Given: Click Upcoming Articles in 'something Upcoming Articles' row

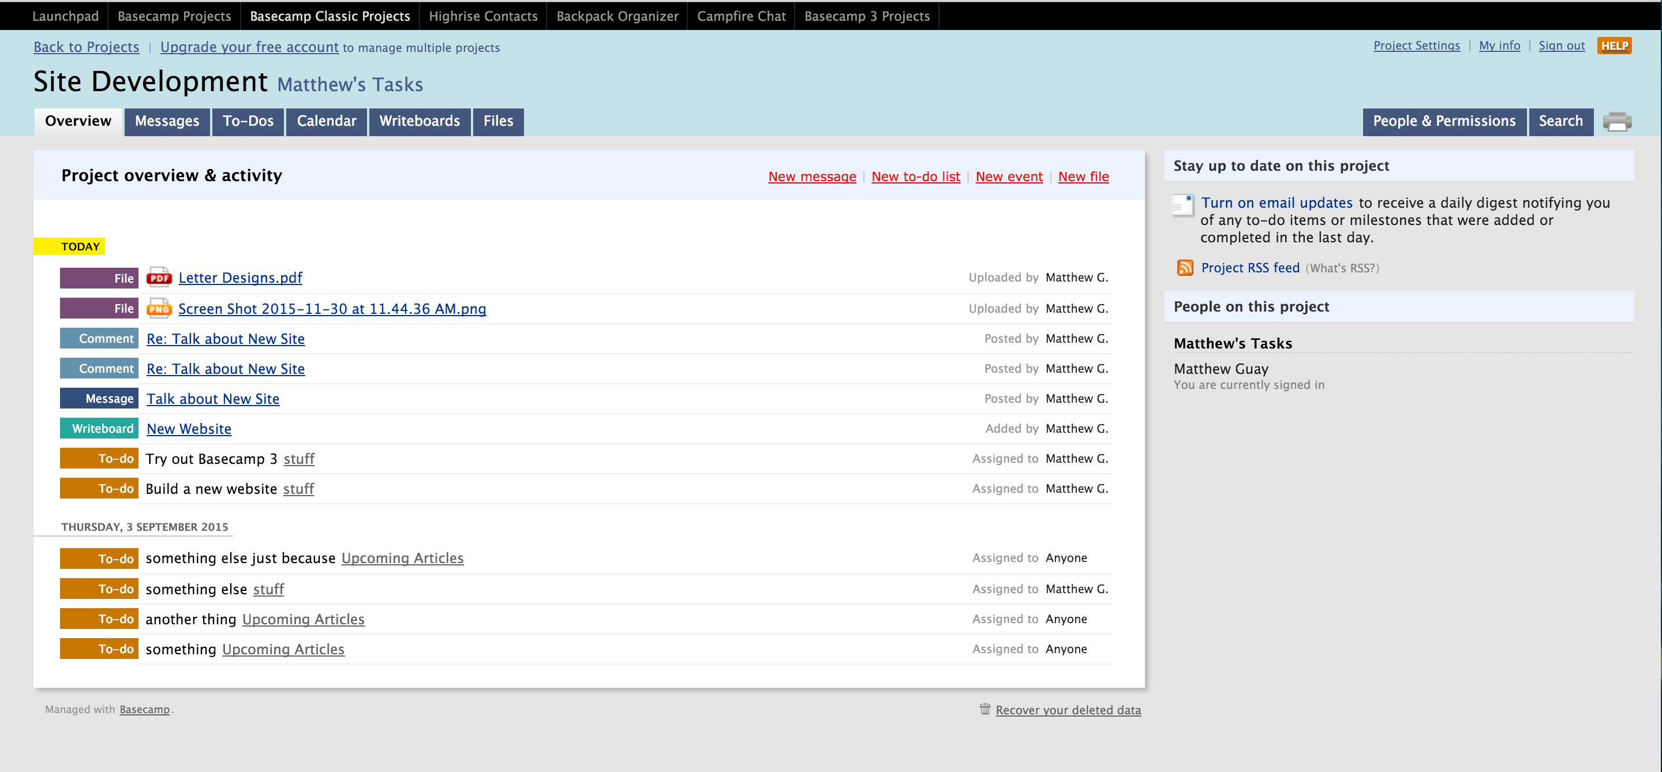Looking at the screenshot, I should (x=283, y=650).
